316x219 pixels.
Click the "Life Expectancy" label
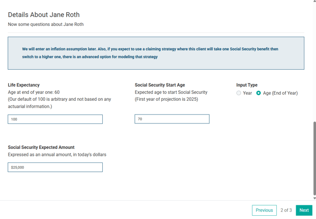coord(24,85)
